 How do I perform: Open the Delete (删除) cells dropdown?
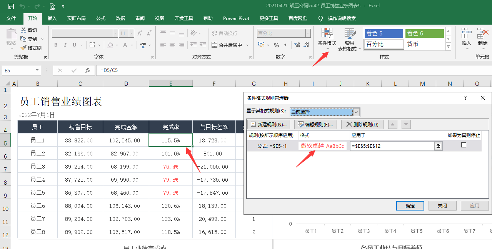483,39
